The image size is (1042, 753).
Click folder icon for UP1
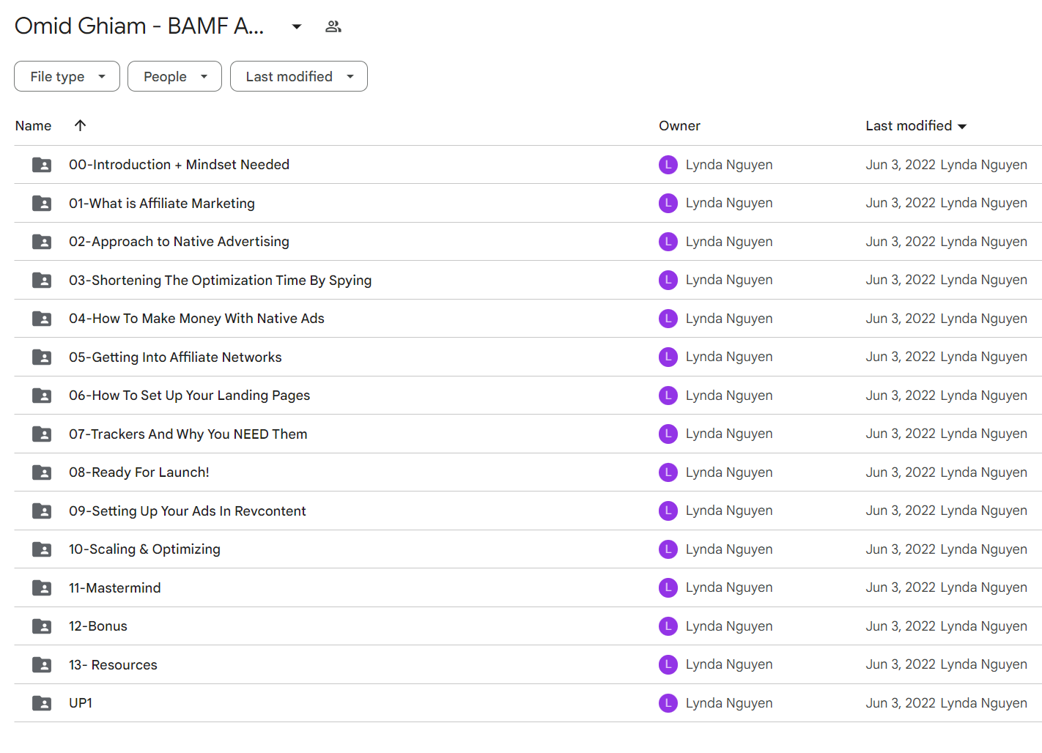(x=42, y=703)
